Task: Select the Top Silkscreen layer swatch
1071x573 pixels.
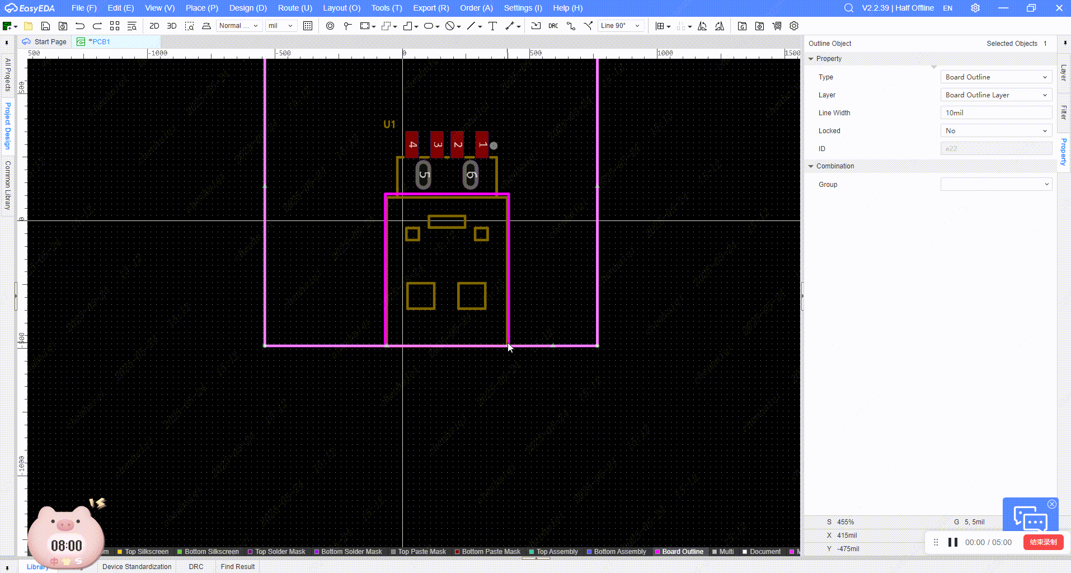Action: click(x=120, y=552)
